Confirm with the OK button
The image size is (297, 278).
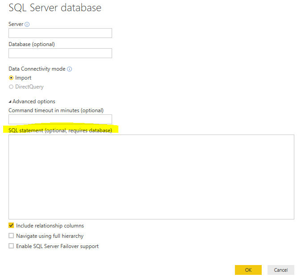click(248, 270)
